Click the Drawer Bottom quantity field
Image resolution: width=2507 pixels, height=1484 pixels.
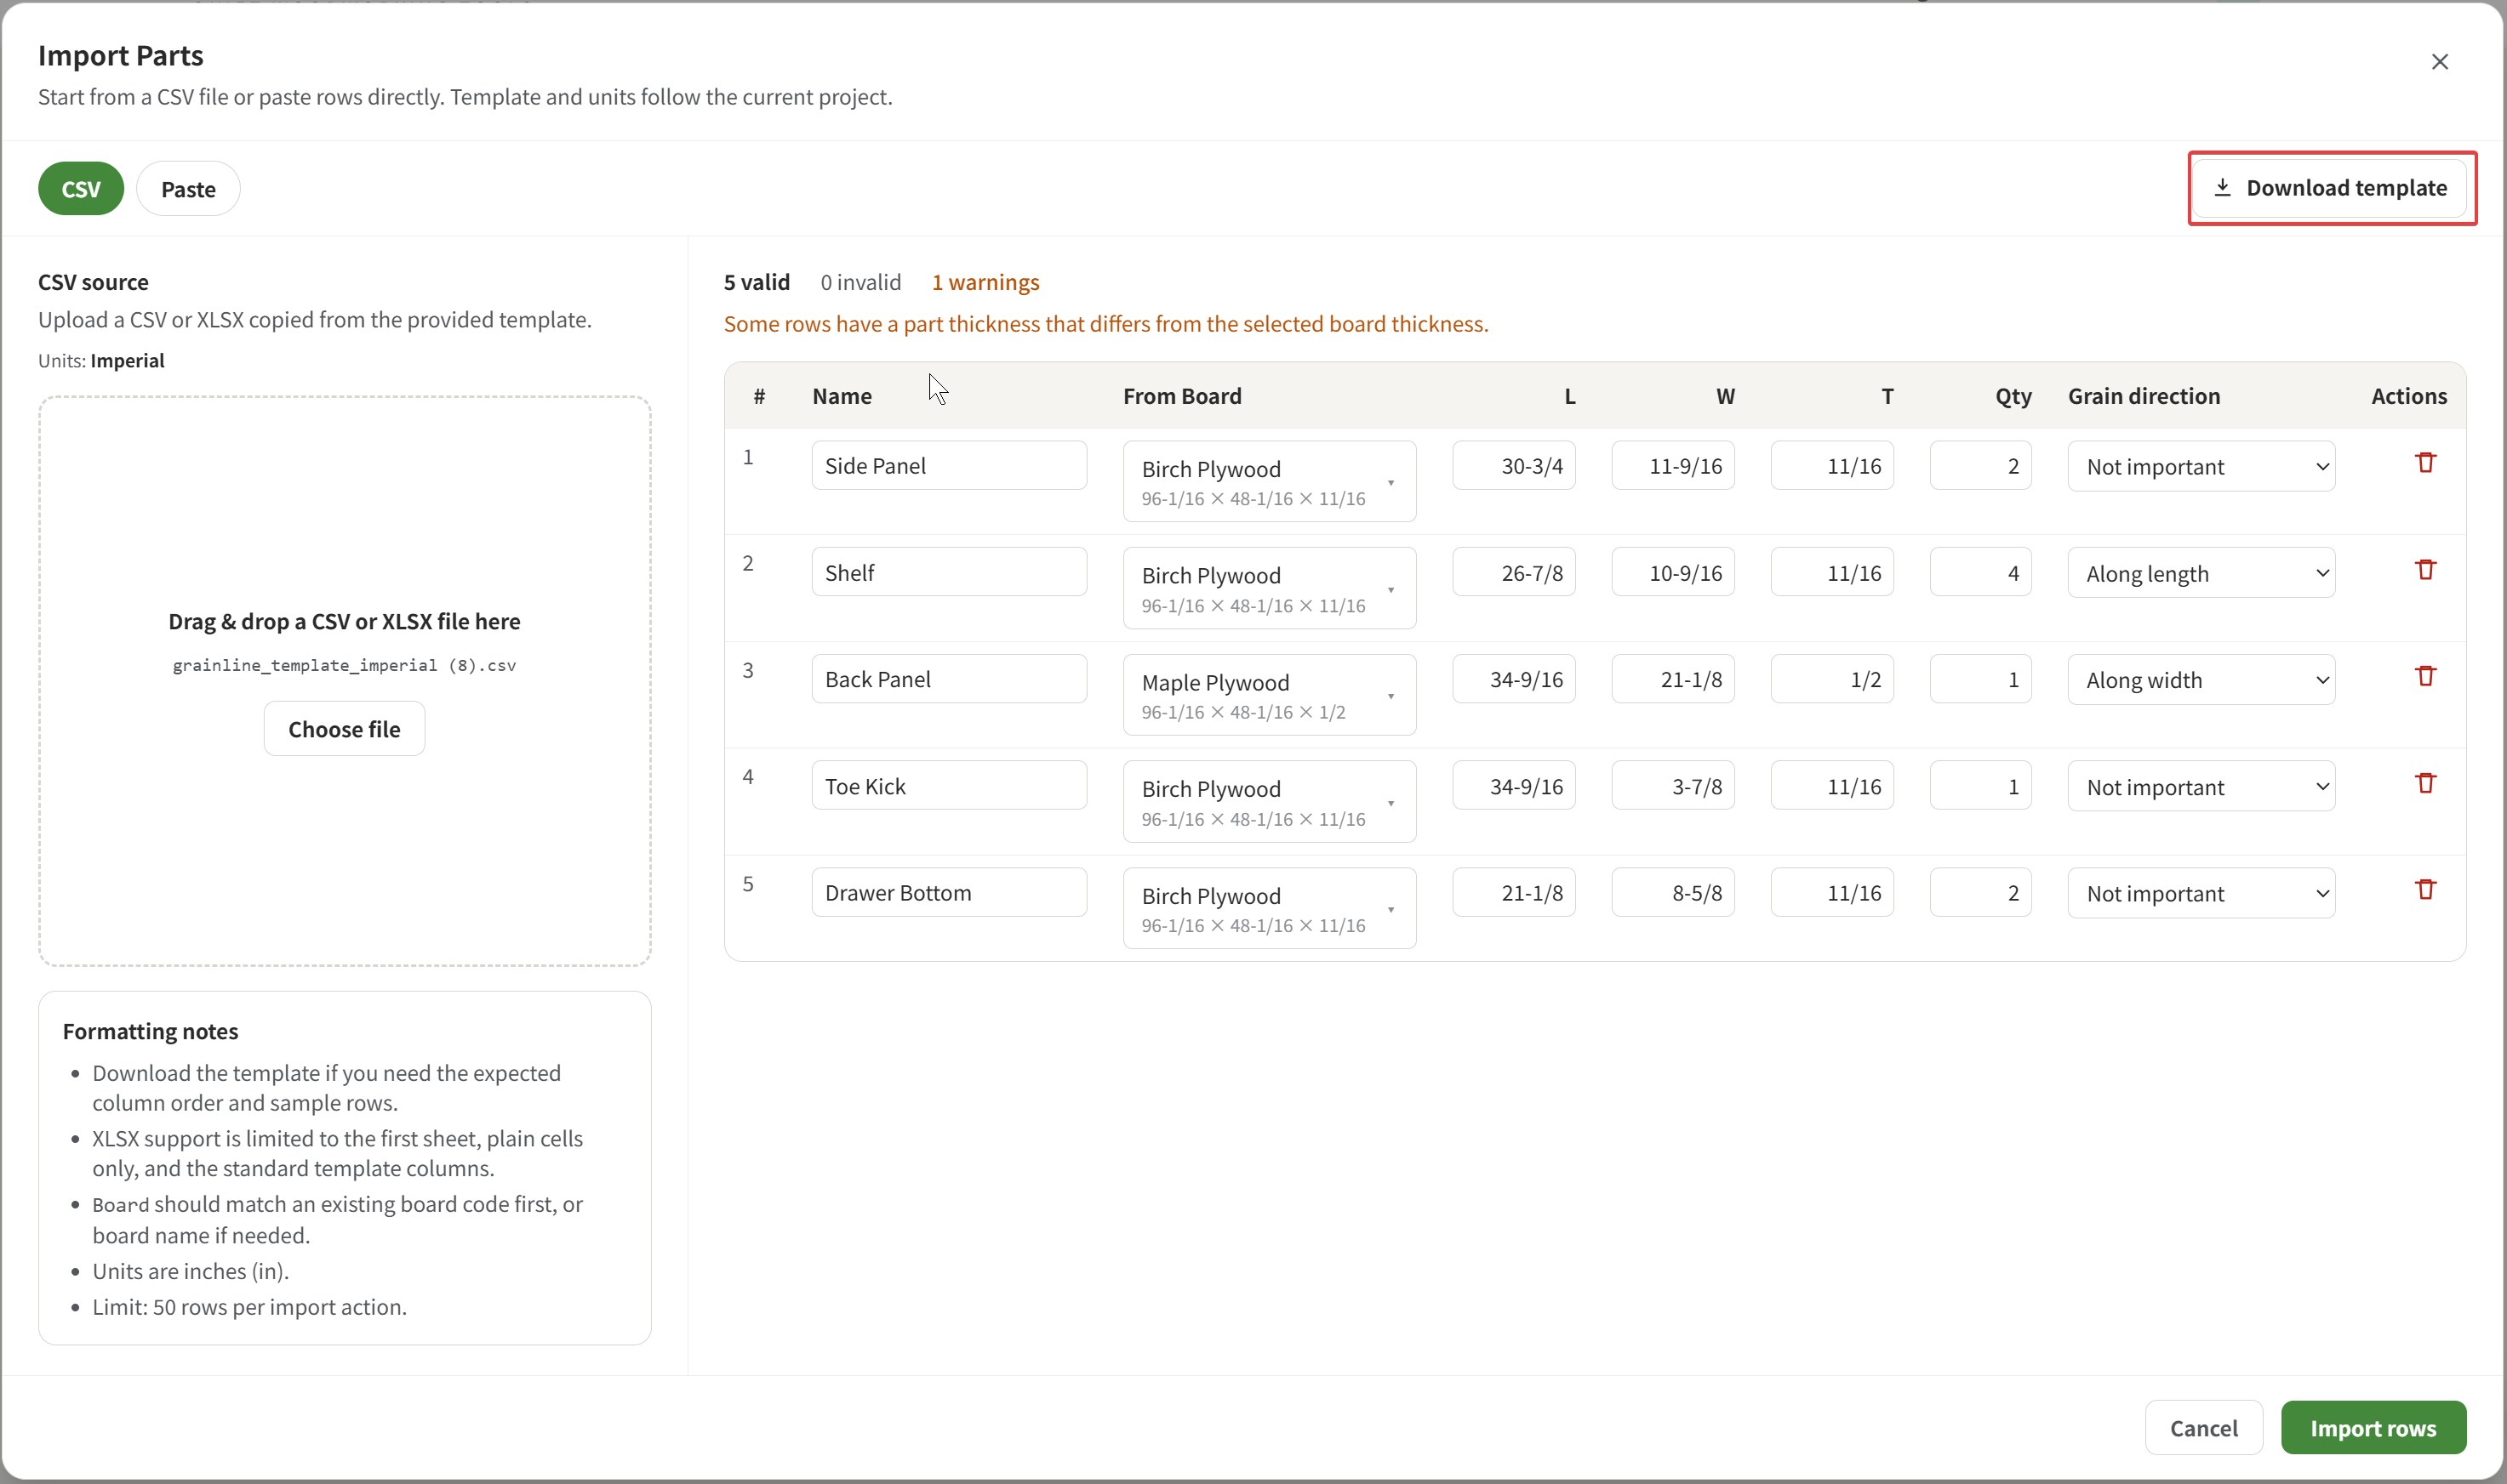(x=1979, y=893)
